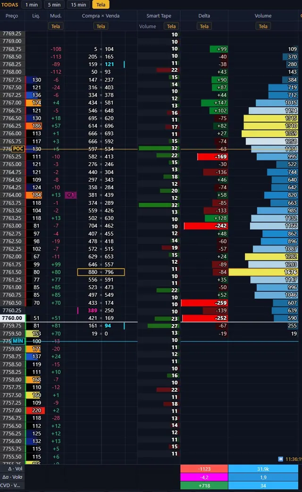The width and height of the screenshot is (302, 492).
Task: Click the 27 smart tape bar at 7759.75
Action: click(x=163, y=325)
